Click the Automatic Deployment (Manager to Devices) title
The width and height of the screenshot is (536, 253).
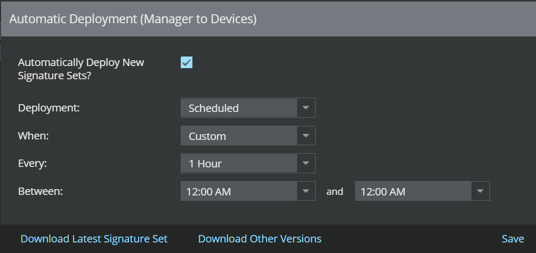tap(133, 19)
